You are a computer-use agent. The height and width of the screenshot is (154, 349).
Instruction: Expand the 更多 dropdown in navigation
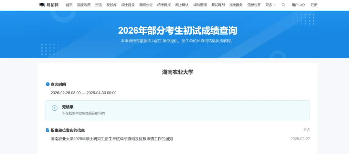pos(270,5)
